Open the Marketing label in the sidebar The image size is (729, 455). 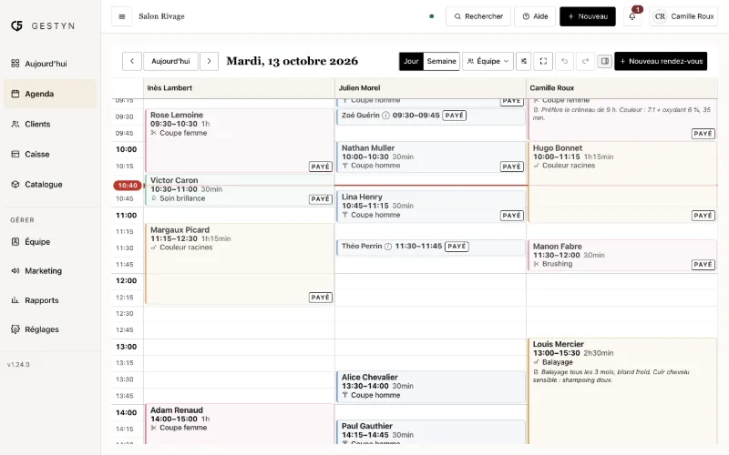43,270
